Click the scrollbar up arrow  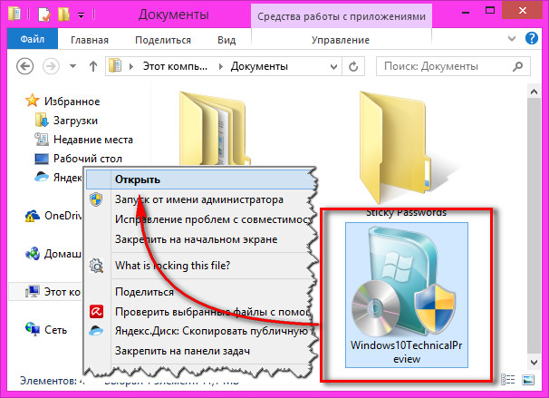(x=534, y=92)
